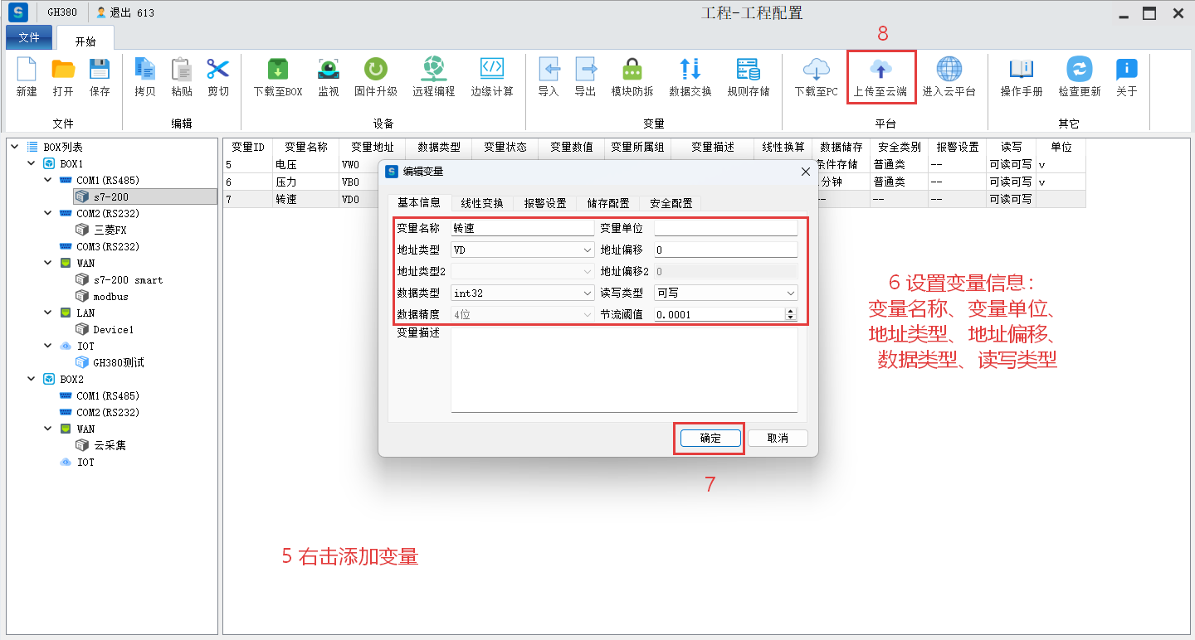Collapse the BOX1 tree node
The image size is (1195, 640).
coord(32,163)
